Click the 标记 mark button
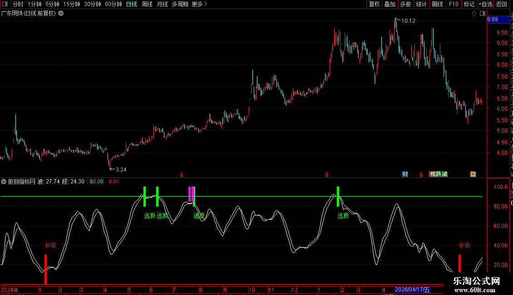 (x=469, y=4)
